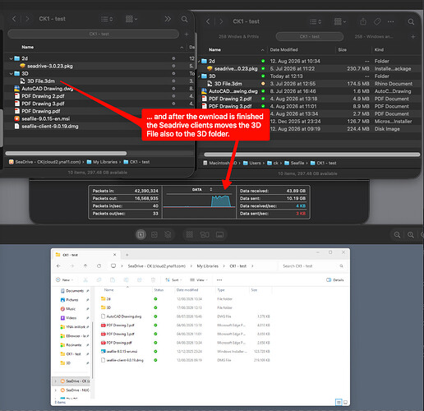Screen dimensions: 424x411
Task: Click the horizontal scrollbar in left Finder
Action: coord(66,153)
